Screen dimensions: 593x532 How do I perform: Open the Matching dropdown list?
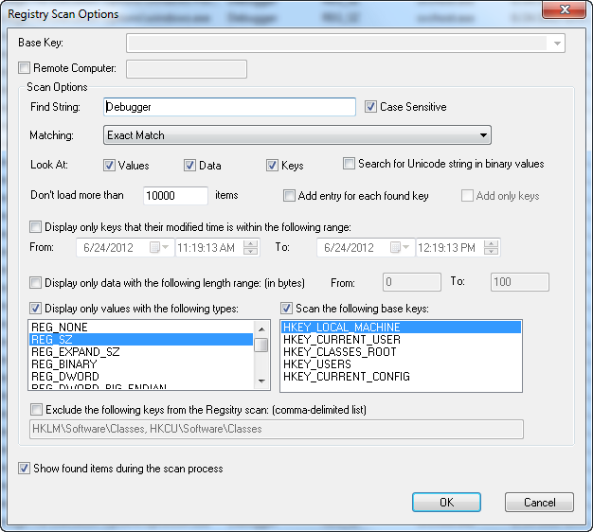(483, 135)
